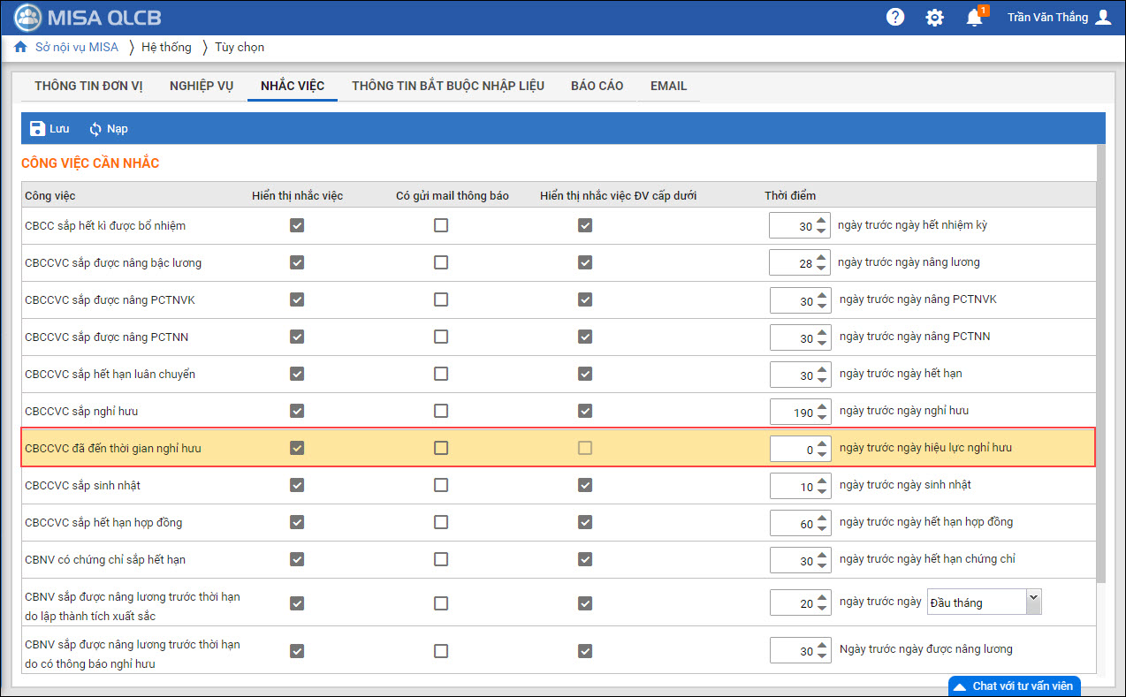1126x697 pixels.
Task: Click the home icon in breadcrumb
Action: [21, 47]
